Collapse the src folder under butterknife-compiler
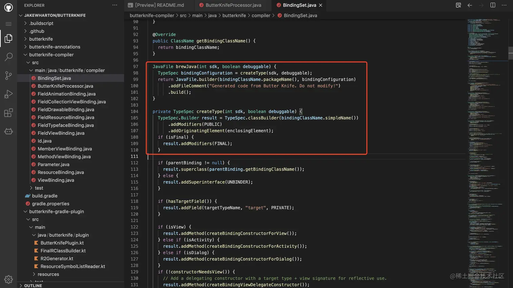Screen dimensions: 513x288 tap(71, 62)
